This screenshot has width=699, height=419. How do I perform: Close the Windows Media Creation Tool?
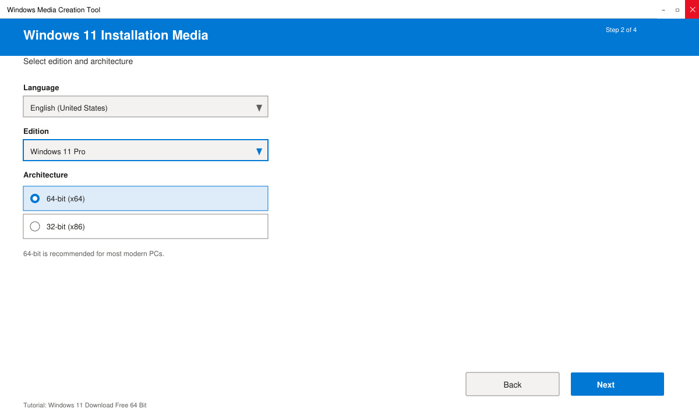tap(692, 9)
